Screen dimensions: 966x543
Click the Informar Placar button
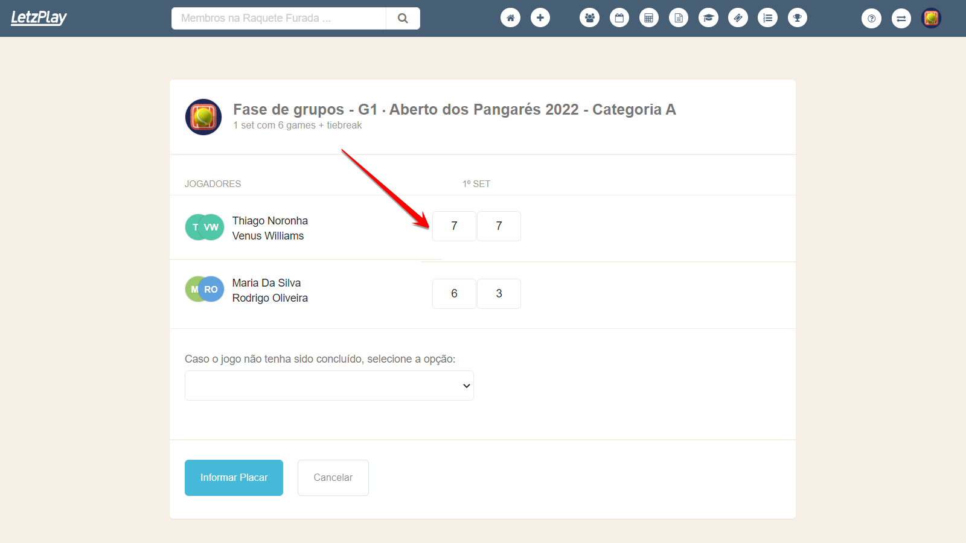234,477
